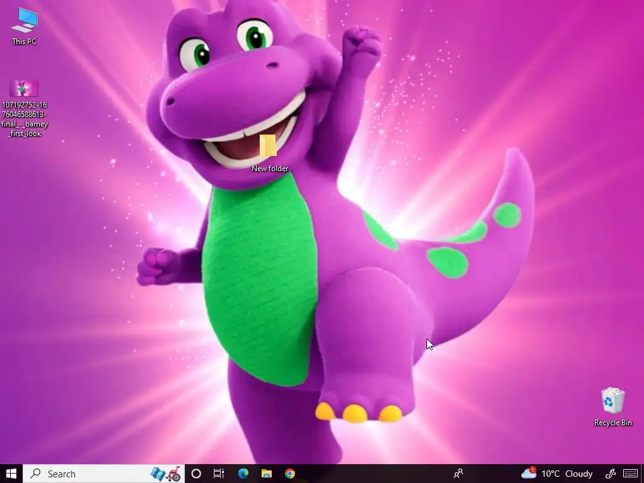Open Windows Ink Workspace pen icon
Screen dimensions: 644x483
click(x=610, y=474)
